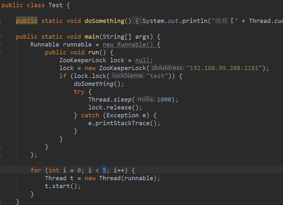The image size is (283, 205).
Task: Expand the folded doSomething method body brace
Action: [137, 21]
